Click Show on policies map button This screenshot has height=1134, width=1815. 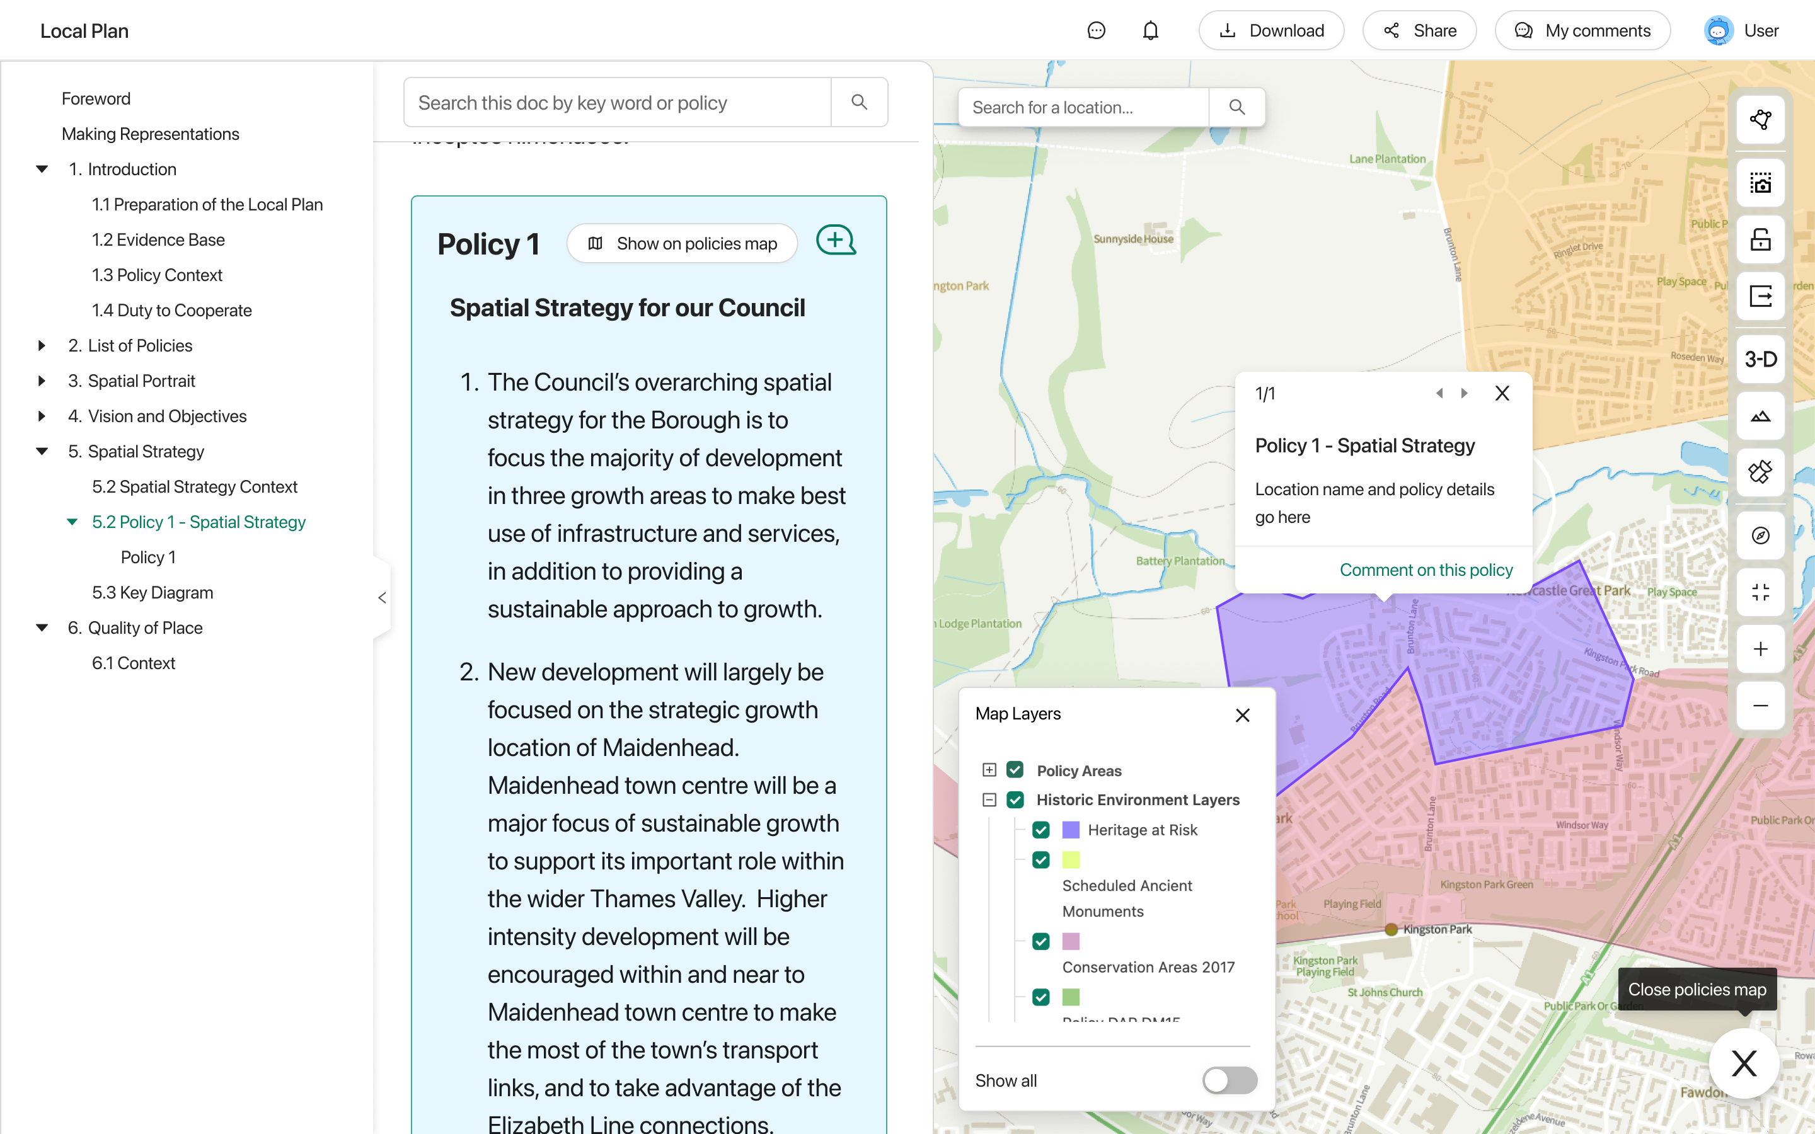[x=682, y=244]
